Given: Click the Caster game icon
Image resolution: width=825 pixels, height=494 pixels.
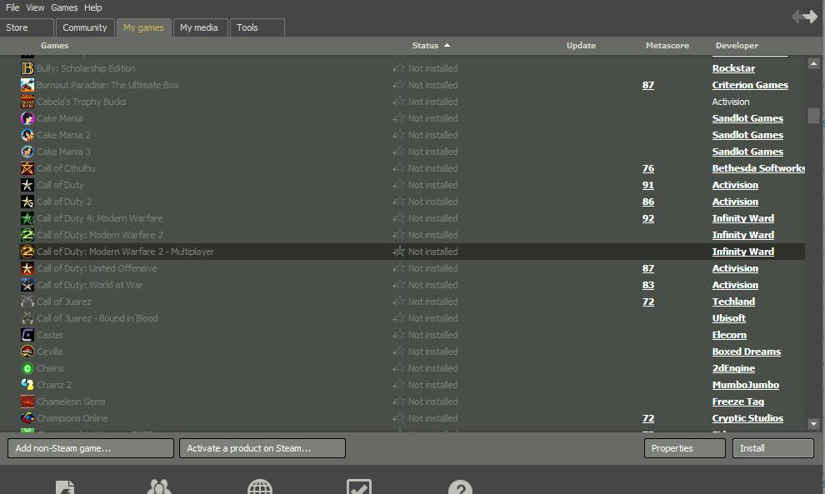Looking at the screenshot, I should (27, 335).
